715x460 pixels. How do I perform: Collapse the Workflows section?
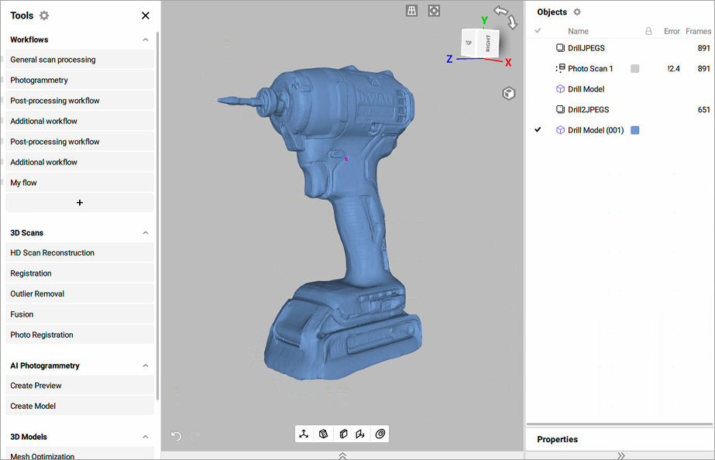(145, 39)
